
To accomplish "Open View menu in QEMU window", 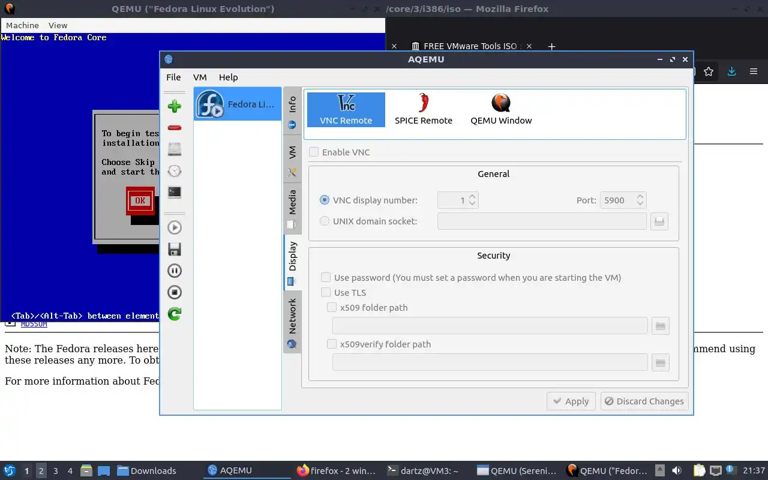I will pyautogui.click(x=58, y=25).
